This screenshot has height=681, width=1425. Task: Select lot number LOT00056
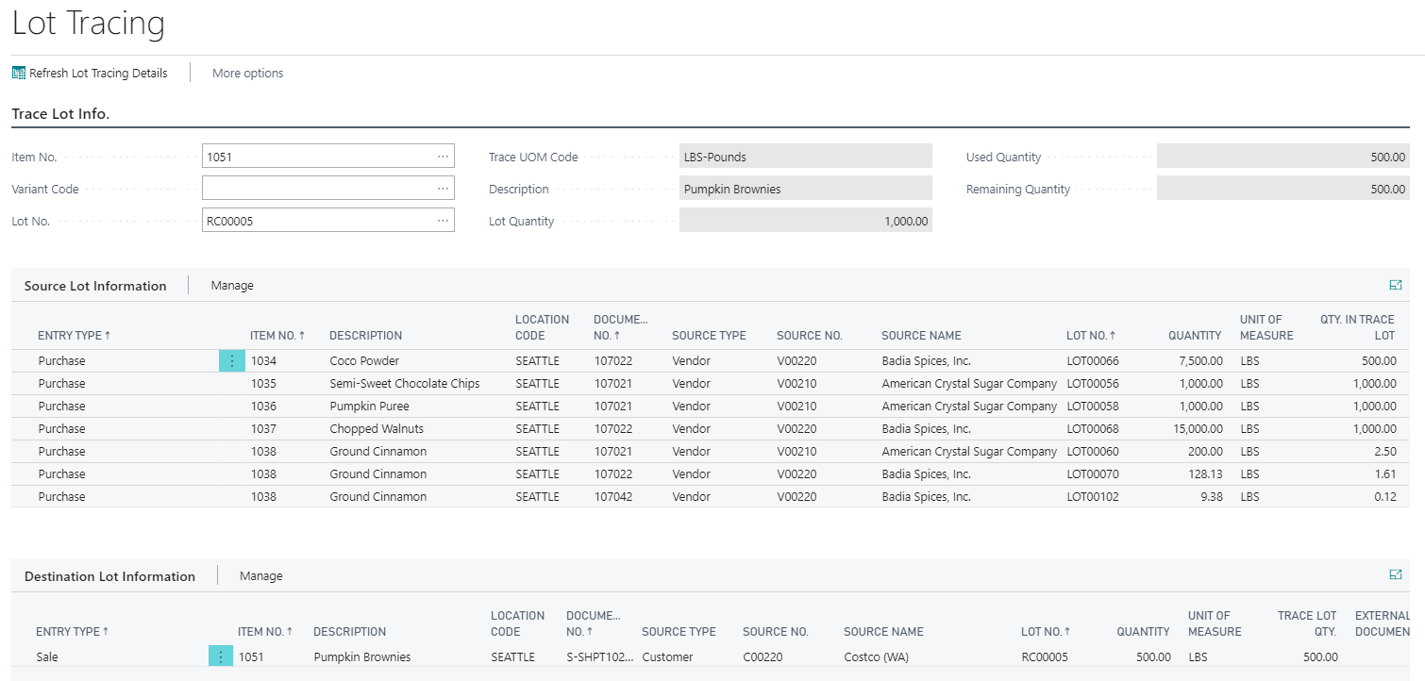click(x=1093, y=383)
